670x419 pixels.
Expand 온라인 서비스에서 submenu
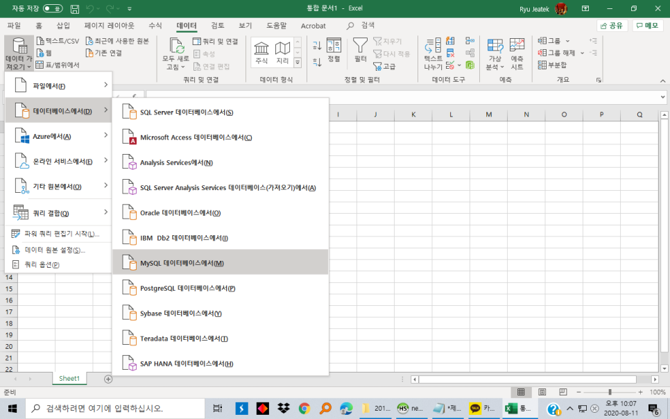[58, 161]
